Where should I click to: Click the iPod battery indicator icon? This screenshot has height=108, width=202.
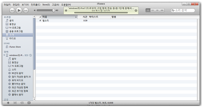tap(27, 55)
